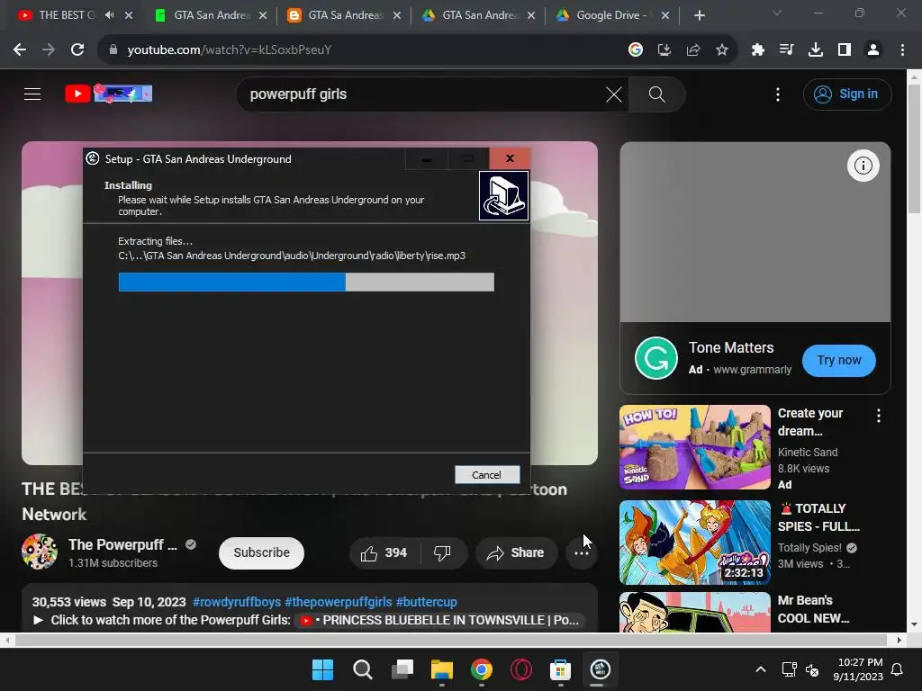Viewport: 922px width, 691px height.
Task: Open Chrome profile avatar
Action: point(873,50)
